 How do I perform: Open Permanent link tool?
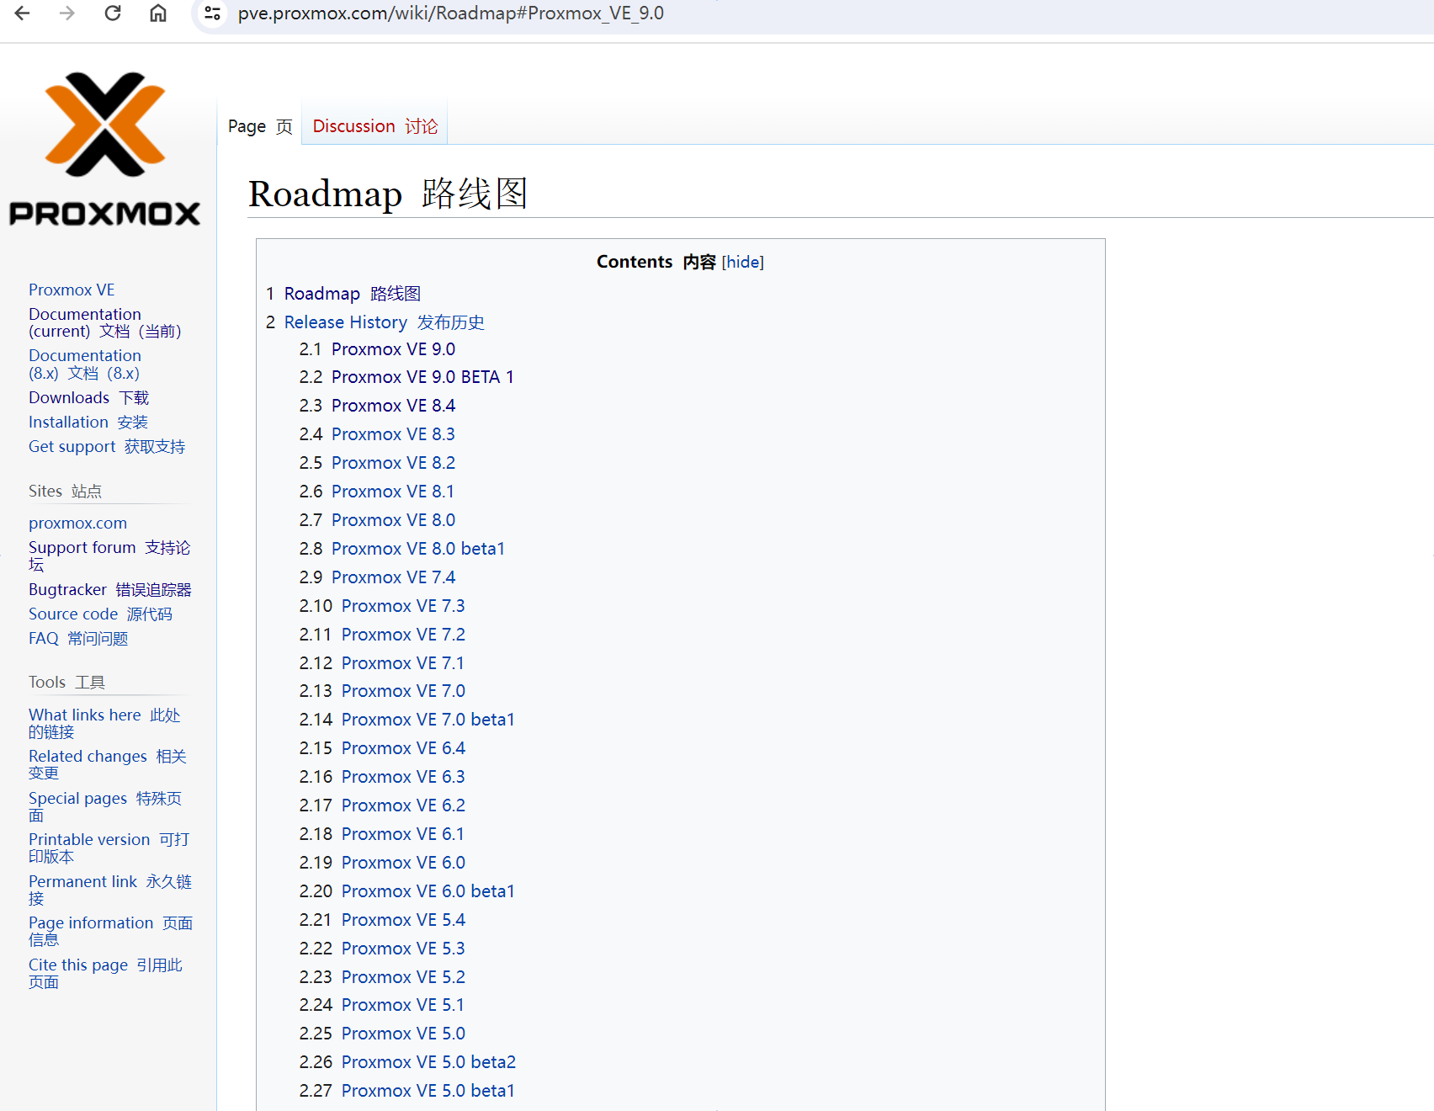pyautogui.click(x=110, y=890)
